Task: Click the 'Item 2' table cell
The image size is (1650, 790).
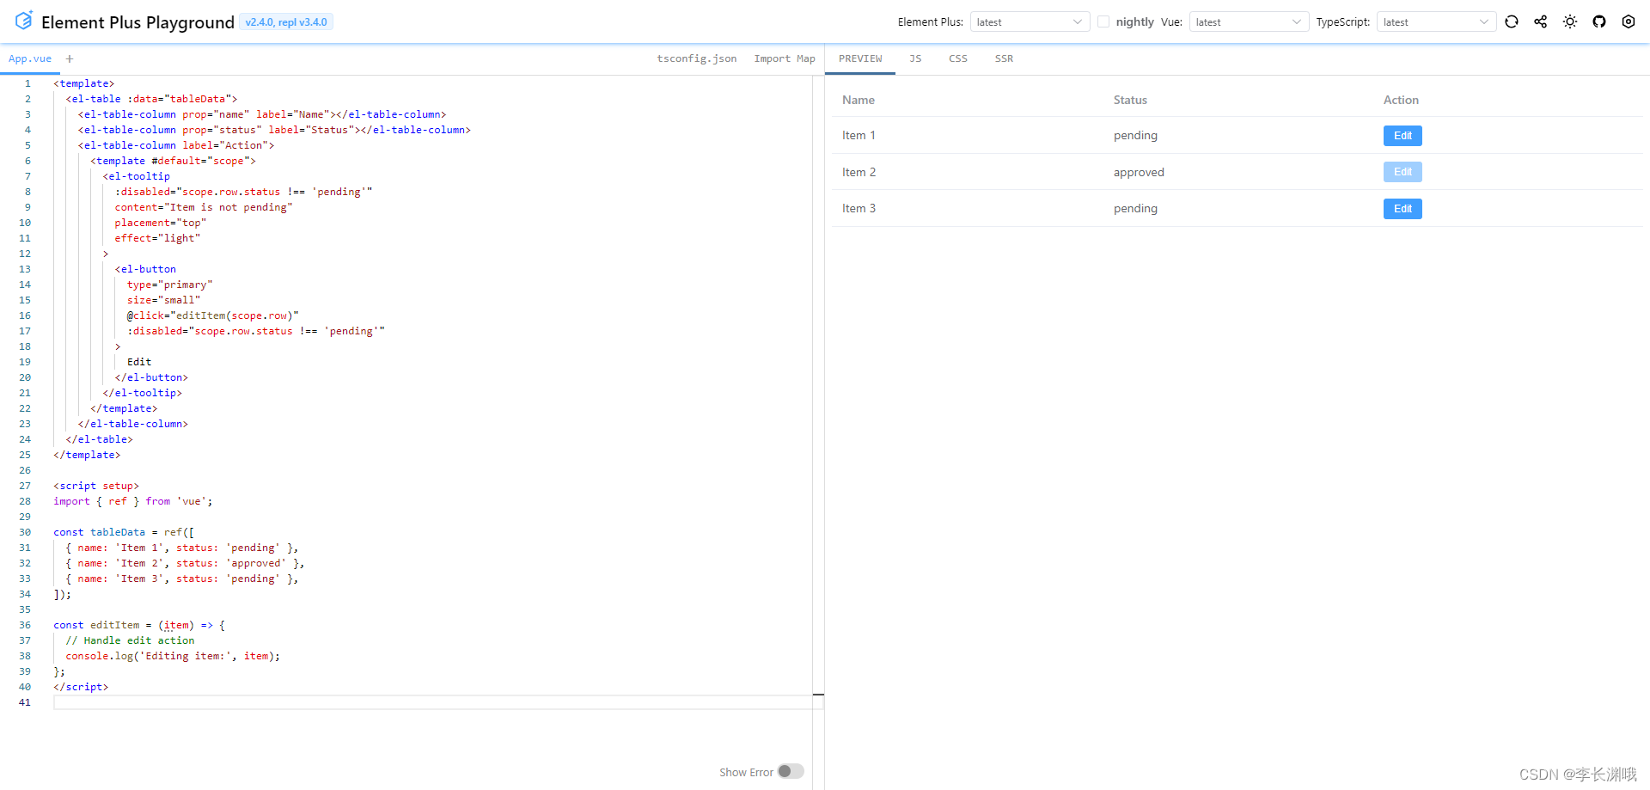Action: (x=859, y=172)
